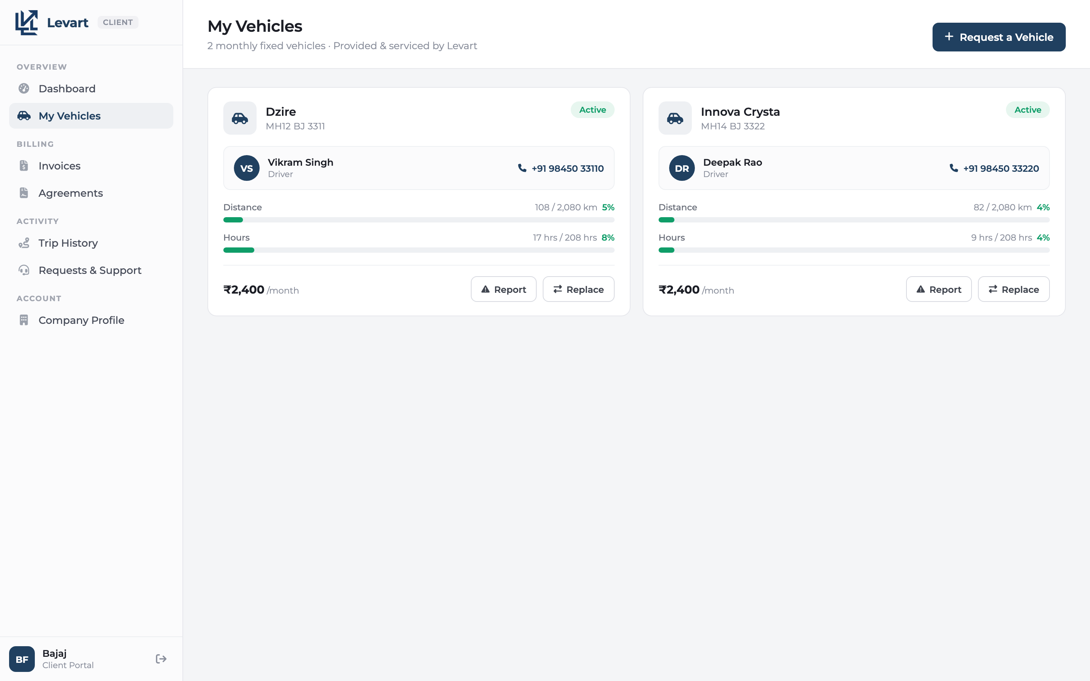Click the Innova Crysta Distance progress bar
Screen dimensions: 1090x681
coord(854,220)
